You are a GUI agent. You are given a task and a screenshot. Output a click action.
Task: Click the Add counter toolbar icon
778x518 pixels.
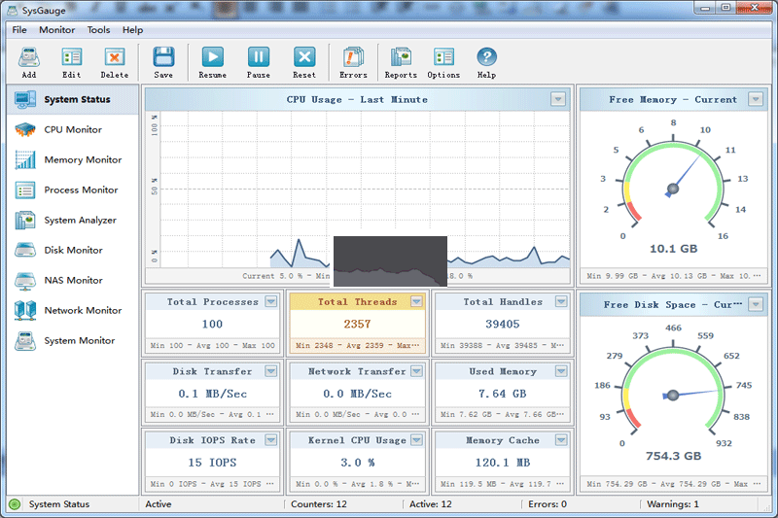point(28,58)
